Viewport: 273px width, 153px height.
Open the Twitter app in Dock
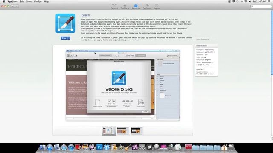tap(149, 147)
